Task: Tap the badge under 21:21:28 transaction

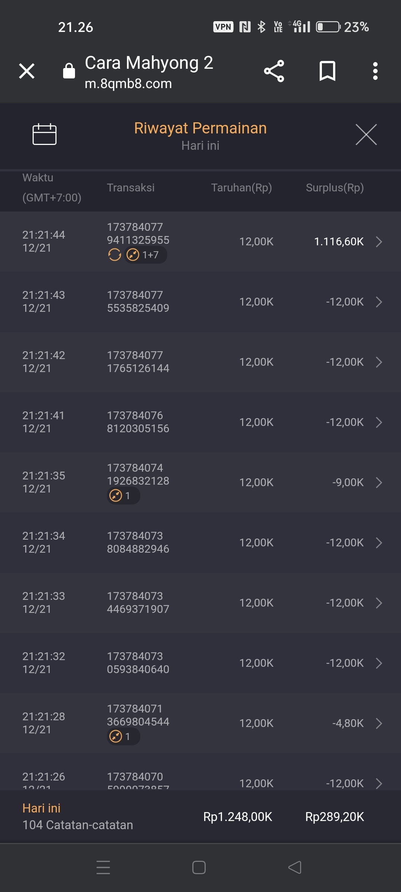Action: tap(123, 737)
